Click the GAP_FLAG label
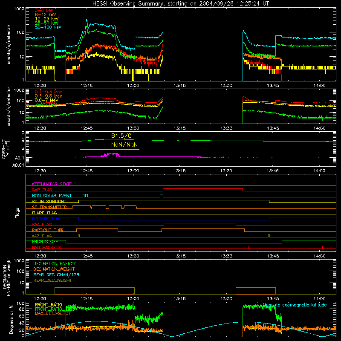Viewport: 341px width, 341px height. point(42,190)
